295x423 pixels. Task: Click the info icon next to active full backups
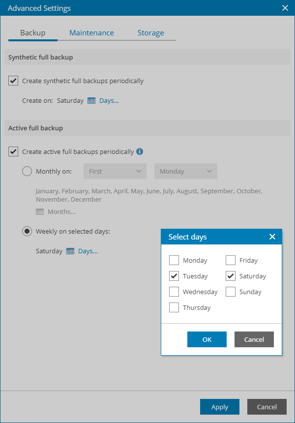(140, 151)
